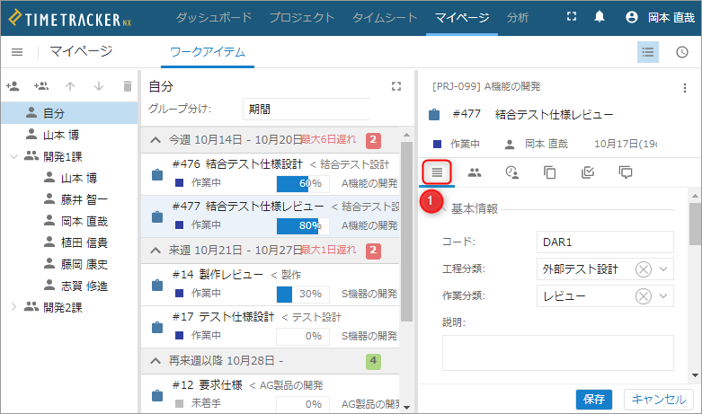Select 自分 in member list
702x414 pixels.
[x=69, y=113]
